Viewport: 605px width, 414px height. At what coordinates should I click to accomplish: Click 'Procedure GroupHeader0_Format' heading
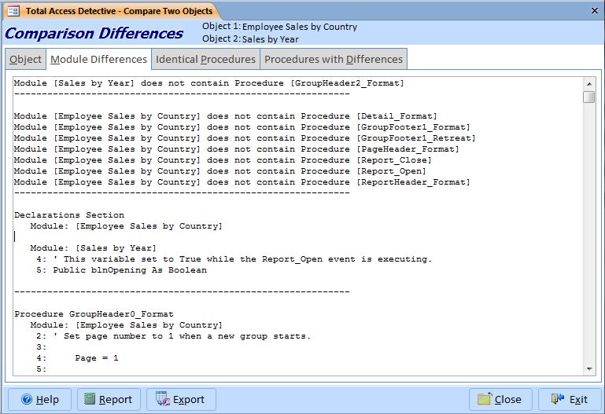tap(94, 314)
